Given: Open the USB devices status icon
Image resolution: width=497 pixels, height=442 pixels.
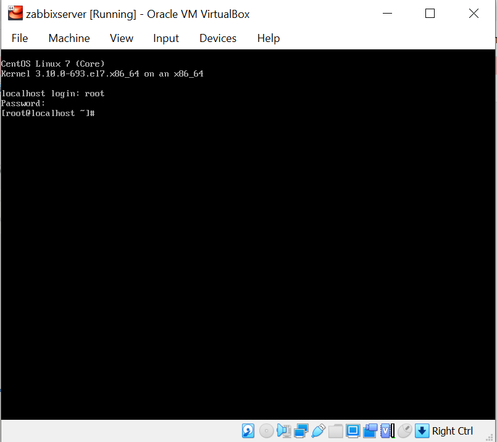Looking at the screenshot, I should [319, 430].
